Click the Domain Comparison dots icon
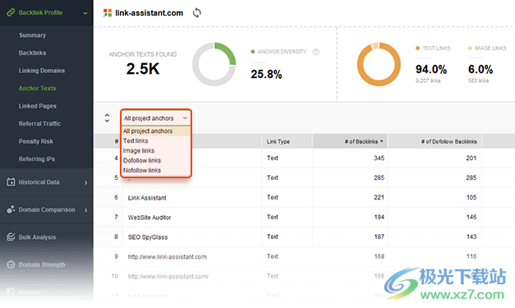 click(x=11, y=209)
